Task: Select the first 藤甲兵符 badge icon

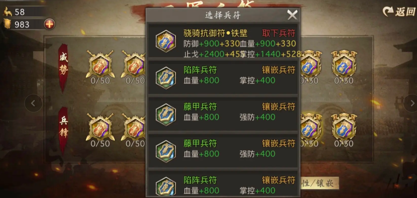Action: coord(166,115)
